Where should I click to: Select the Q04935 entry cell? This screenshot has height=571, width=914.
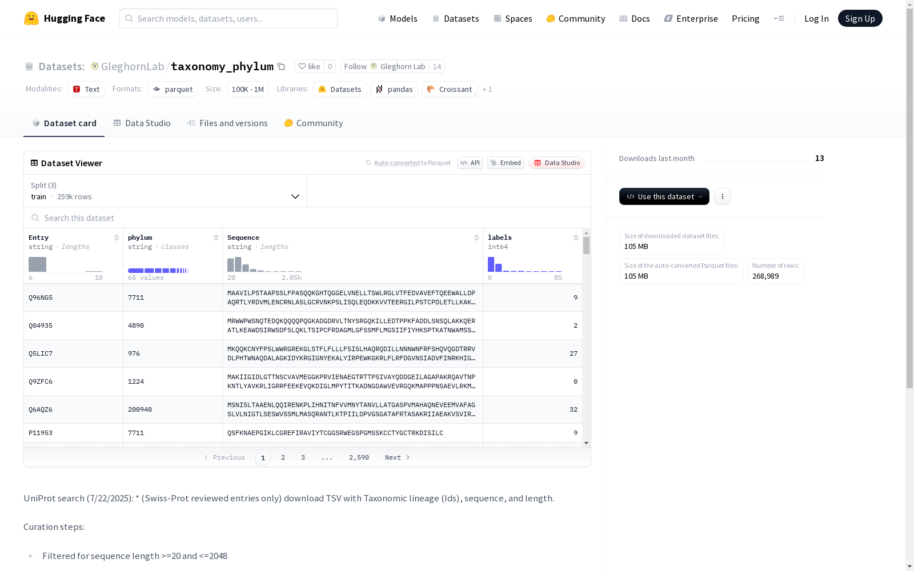(73, 325)
